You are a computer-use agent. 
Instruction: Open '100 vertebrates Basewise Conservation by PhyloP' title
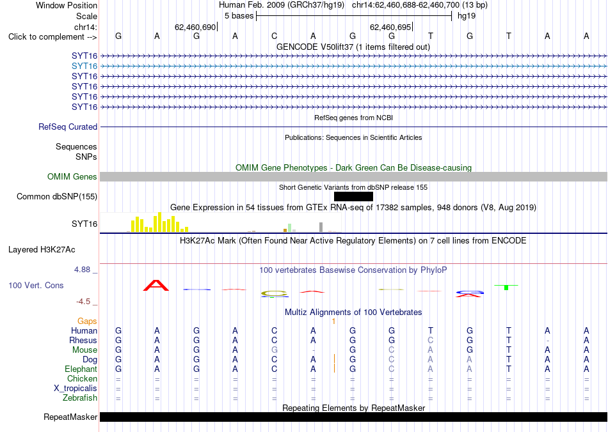353,270
